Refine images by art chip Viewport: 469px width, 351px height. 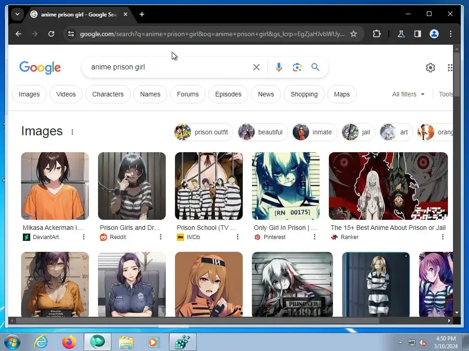coord(396,132)
